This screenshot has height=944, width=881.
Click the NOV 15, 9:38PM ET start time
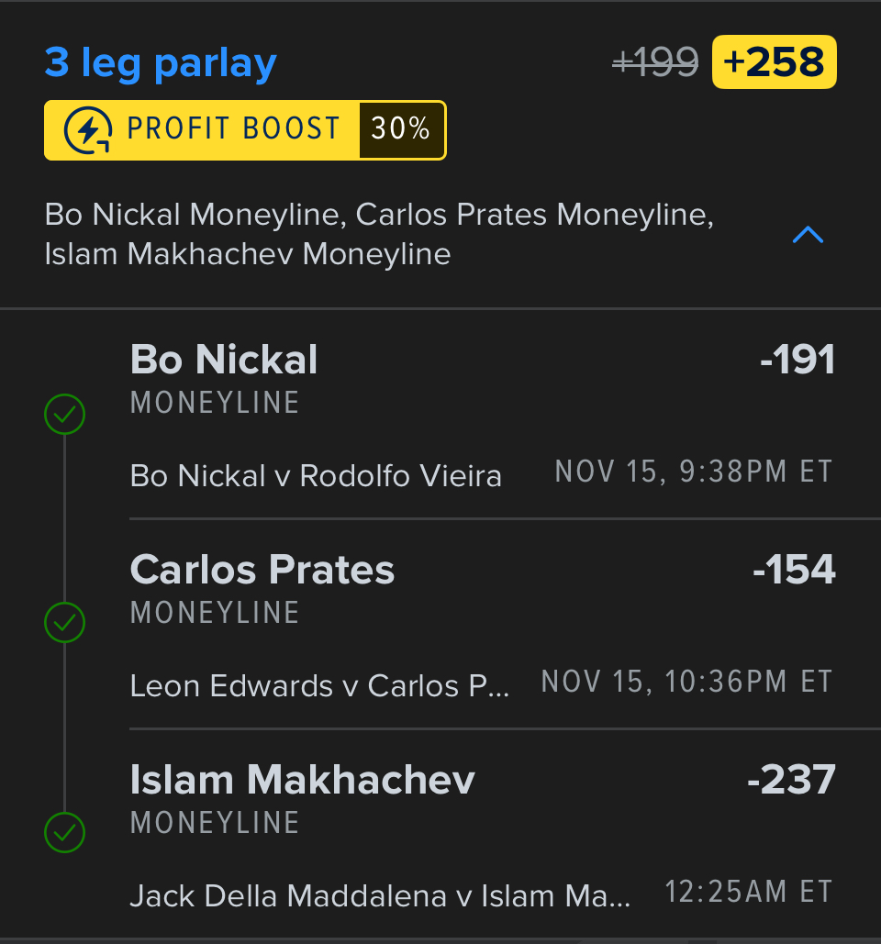tap(694, 472)
